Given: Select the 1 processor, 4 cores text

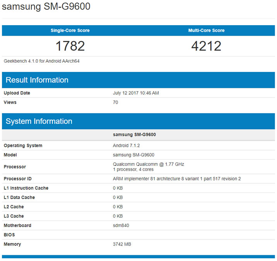Looking at the screenshot, I should 133,169.
